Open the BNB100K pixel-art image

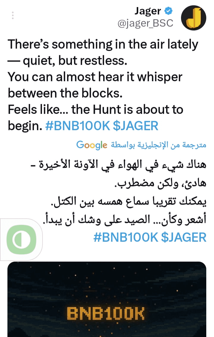point(107,299)
